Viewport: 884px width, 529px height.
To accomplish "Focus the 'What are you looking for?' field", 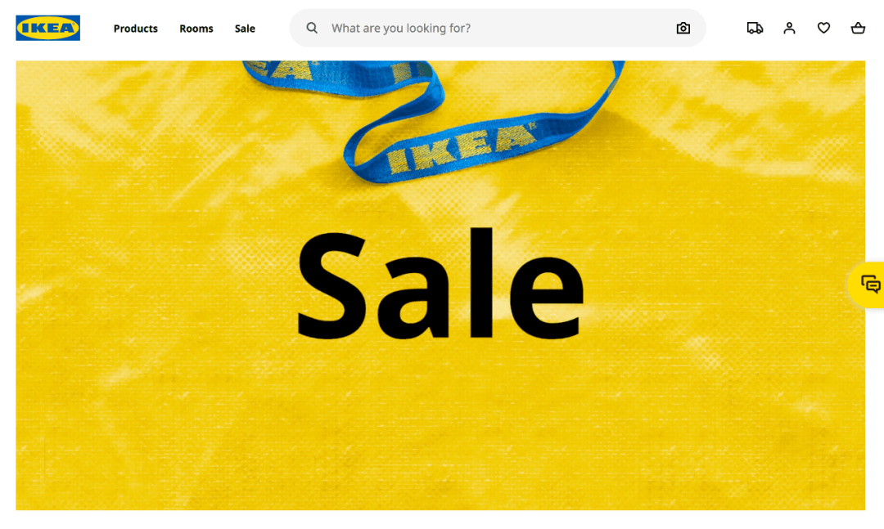I will pyautogui.click(x=496, y=28).
